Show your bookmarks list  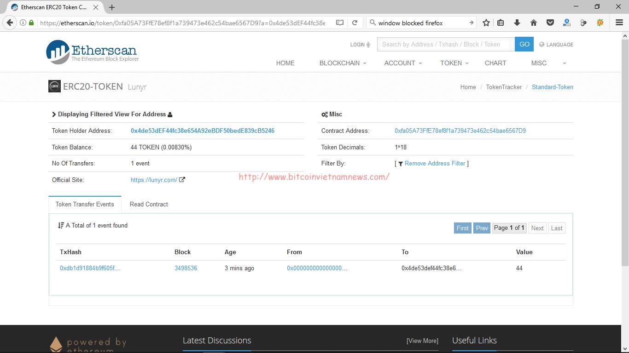[x=501, y=23]
